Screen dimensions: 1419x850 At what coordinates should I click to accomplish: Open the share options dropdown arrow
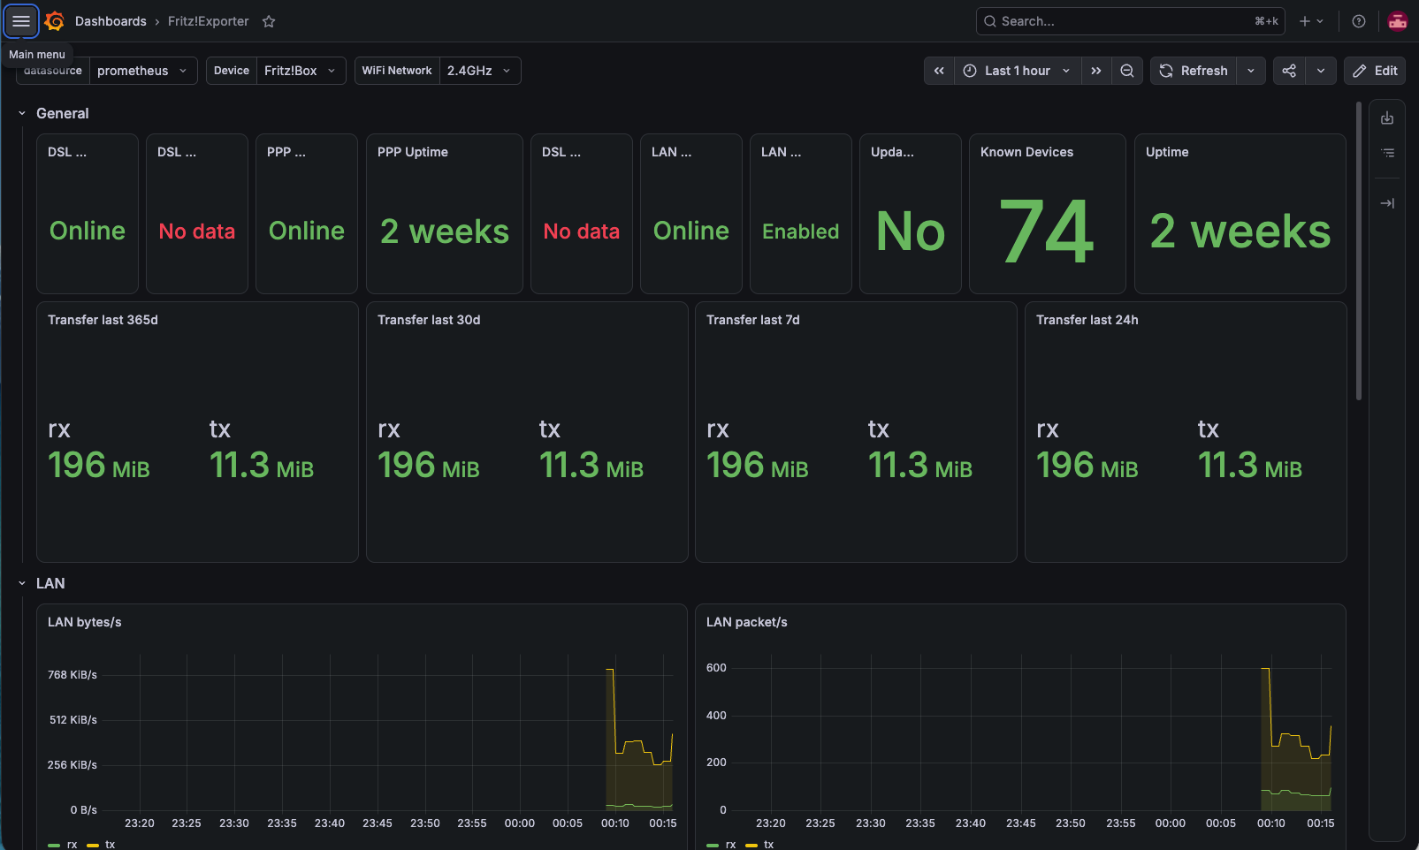point(1321,71)
